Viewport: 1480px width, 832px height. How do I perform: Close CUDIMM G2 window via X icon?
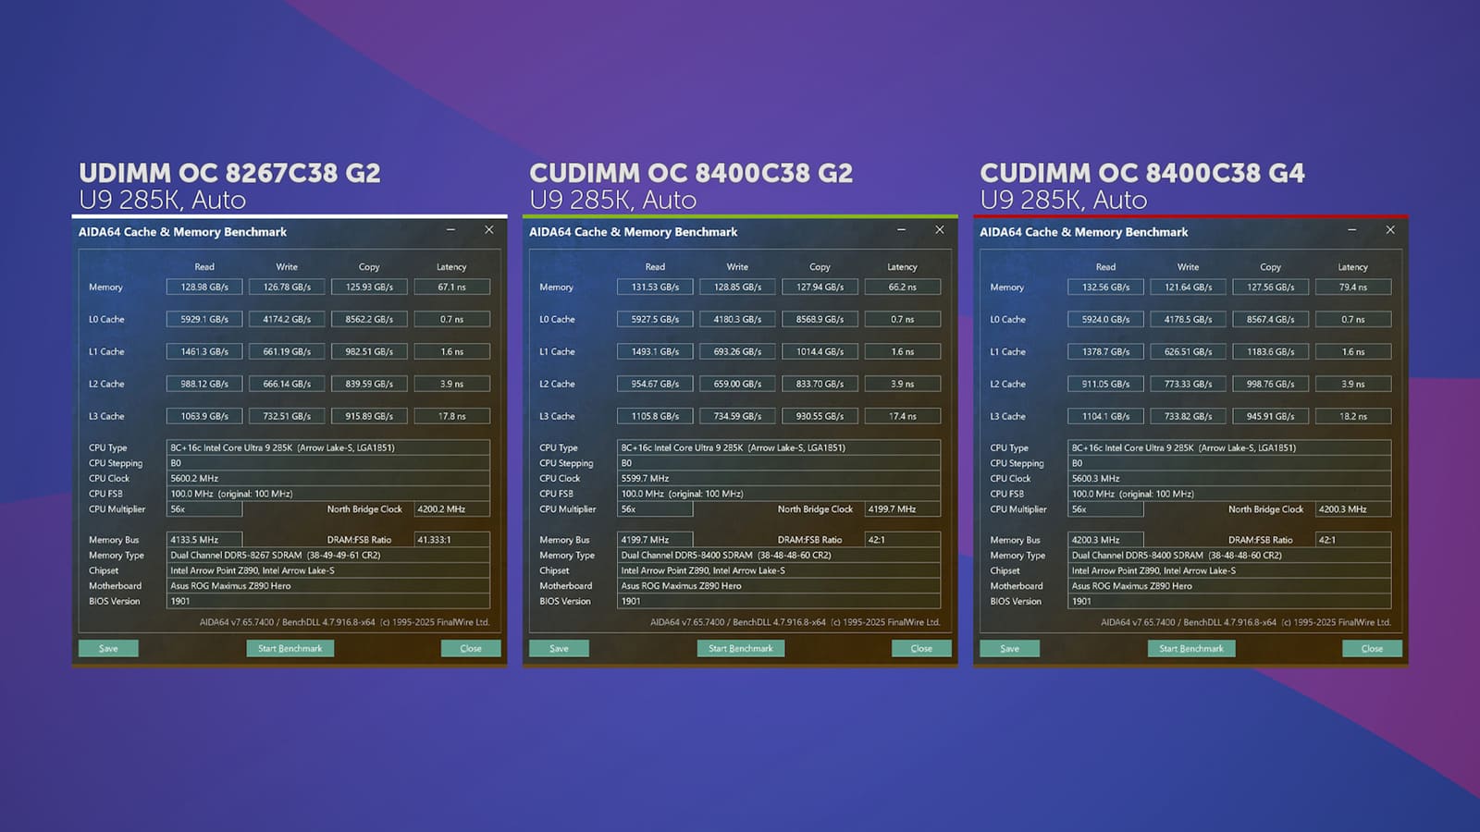(940, 230)
